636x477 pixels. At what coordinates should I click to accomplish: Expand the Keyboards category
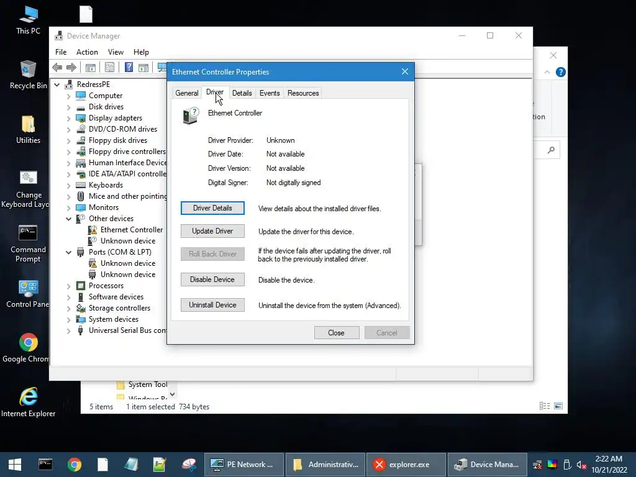click(68, 185)
